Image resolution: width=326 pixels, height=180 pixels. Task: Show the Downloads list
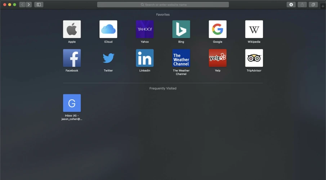point(291,5)
